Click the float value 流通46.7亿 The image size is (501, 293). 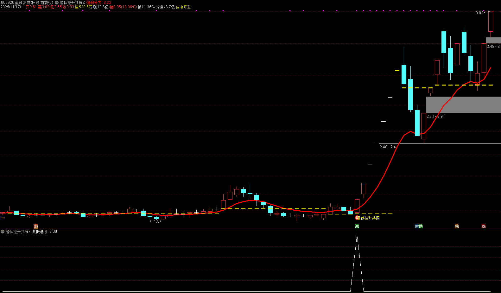pos(165,7)
